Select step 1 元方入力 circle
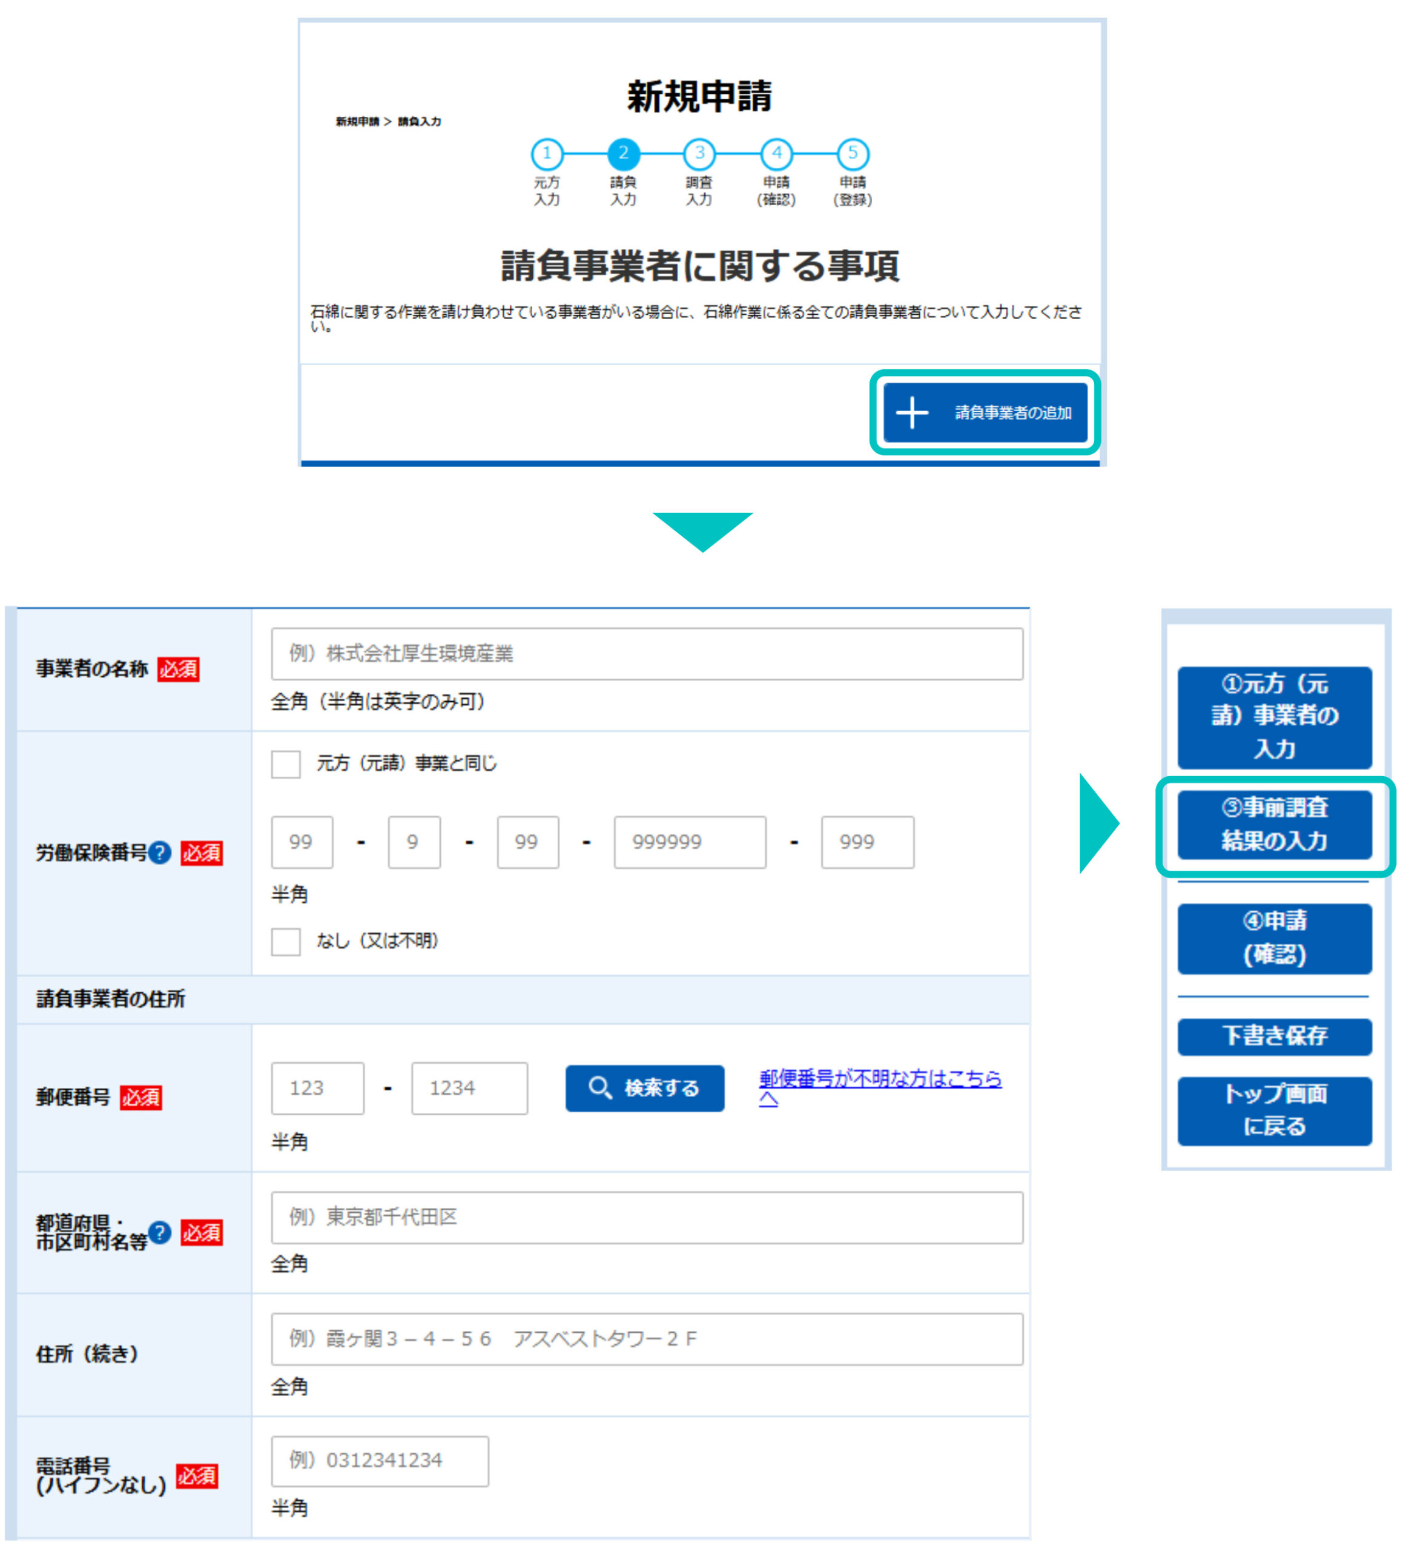Screen dimensions: 1406x1550 coord(547,154)
